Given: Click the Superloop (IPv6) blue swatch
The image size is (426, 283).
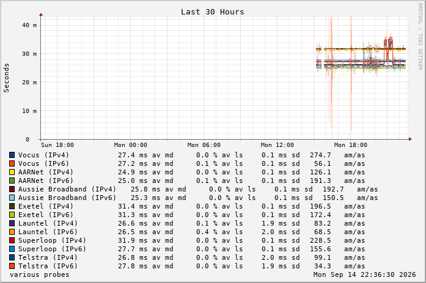Looking at the screenshot, I should [x=12, y=249].
